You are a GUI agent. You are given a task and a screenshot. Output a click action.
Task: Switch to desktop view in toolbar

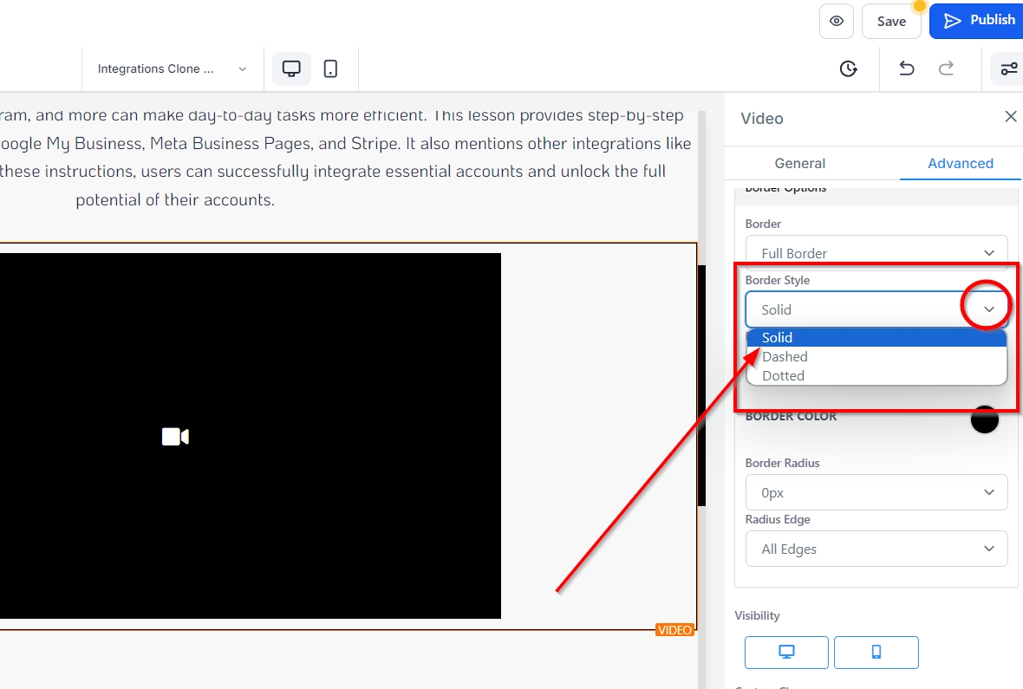[291, 68]
